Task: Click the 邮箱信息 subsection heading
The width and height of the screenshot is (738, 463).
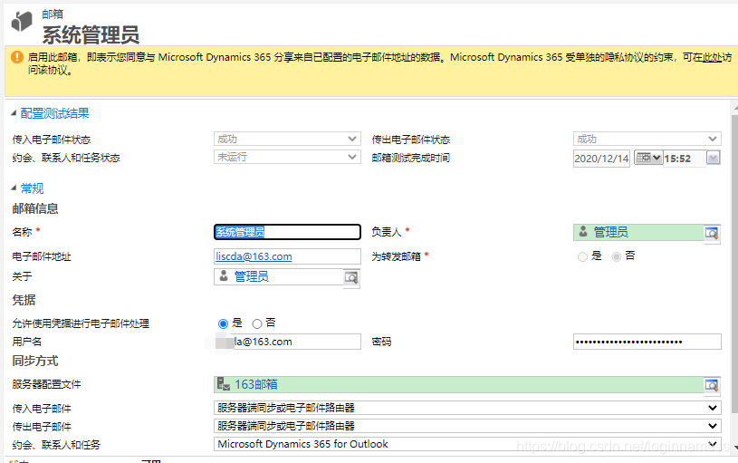Action: coord(35,208)
